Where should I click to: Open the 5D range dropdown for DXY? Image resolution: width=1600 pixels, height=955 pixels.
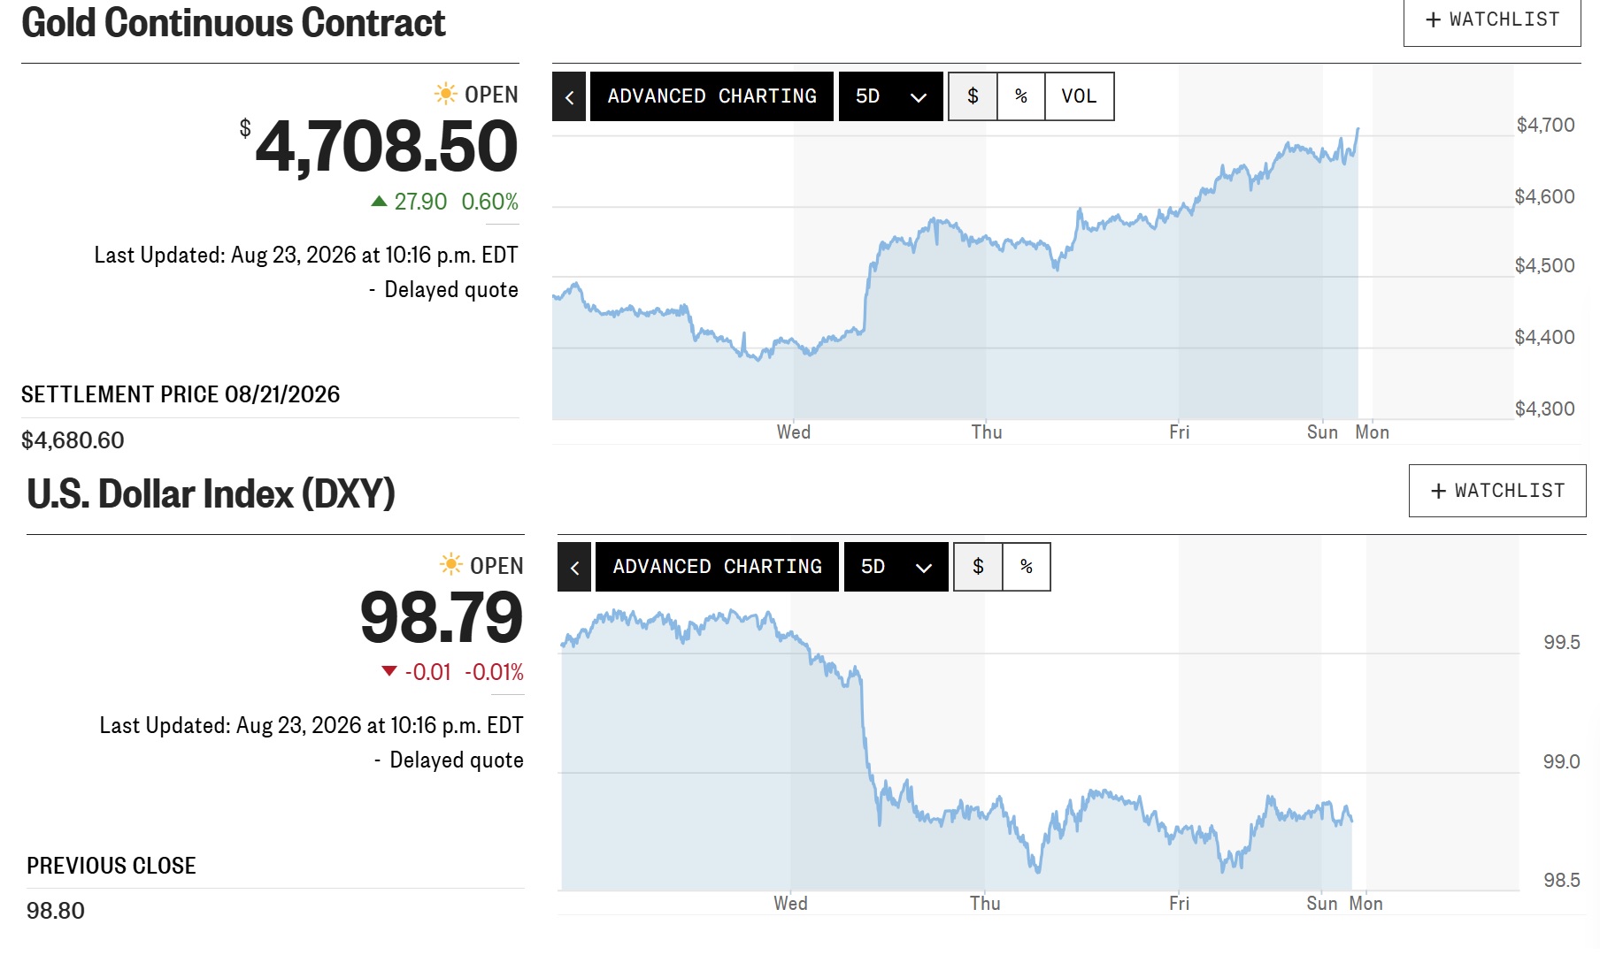tap(896, 567)
